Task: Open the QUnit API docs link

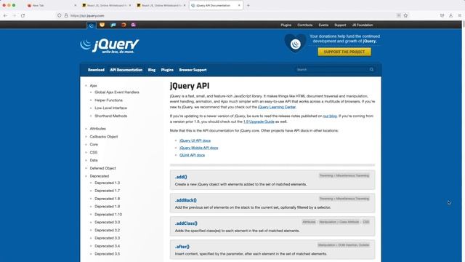Action: (192, 155)
